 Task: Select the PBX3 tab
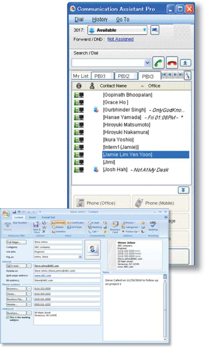click(x=149, y=76)
